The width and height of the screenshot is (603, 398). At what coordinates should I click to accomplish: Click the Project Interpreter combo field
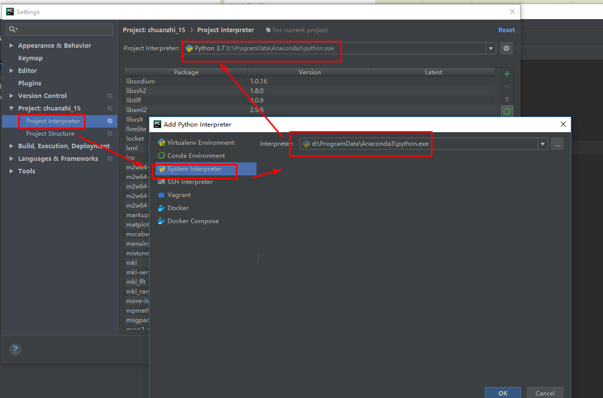(334, 48)
